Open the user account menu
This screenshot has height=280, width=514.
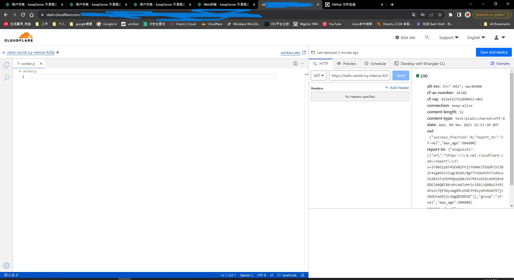click(x=499, y=38)
